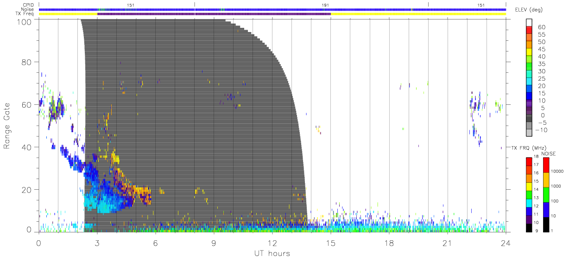Select the '80' range gate tick label
Screen dimensions: 569x263
coord(26,62)
